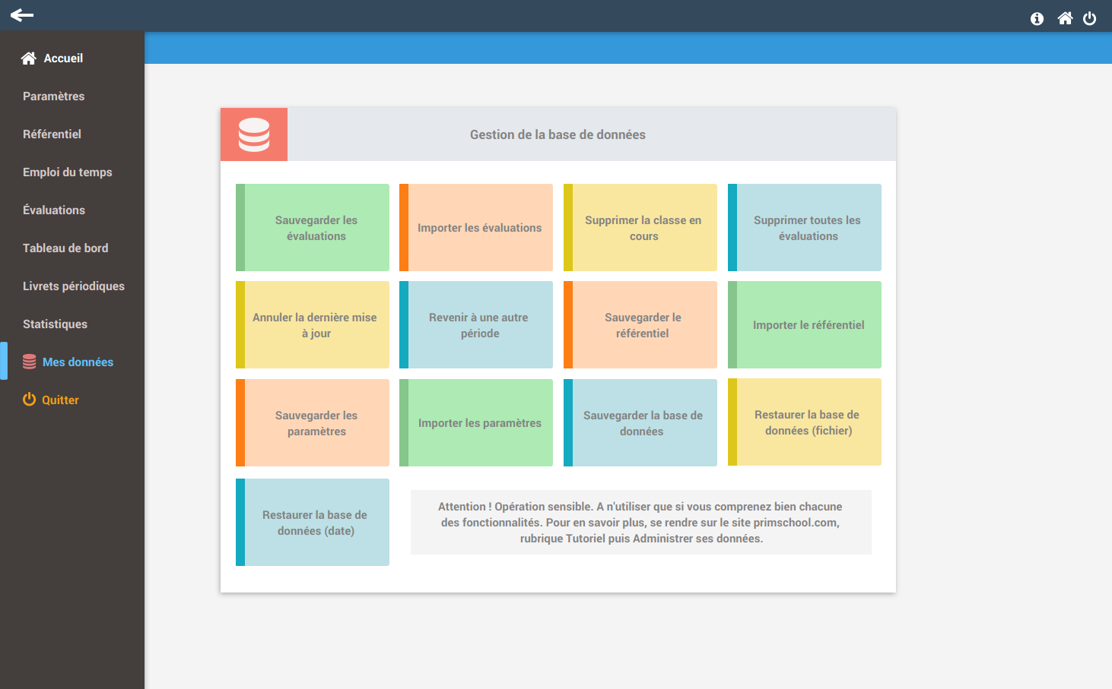
Task: Click Sauvegarder la base de données
Action: tap(640, 423)
